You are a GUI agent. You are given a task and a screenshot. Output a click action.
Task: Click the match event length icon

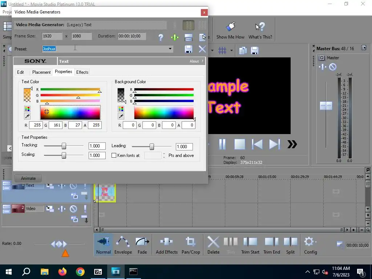tap(189, 37)
